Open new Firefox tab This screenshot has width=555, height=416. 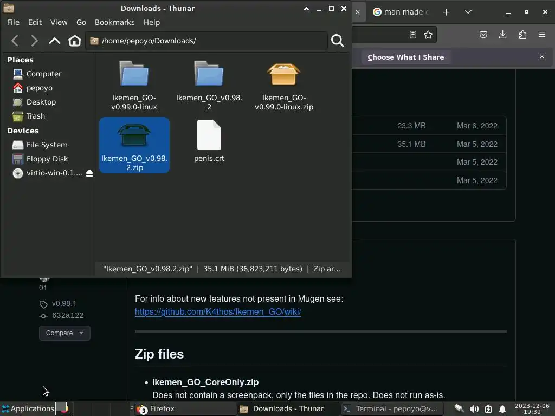447,12
